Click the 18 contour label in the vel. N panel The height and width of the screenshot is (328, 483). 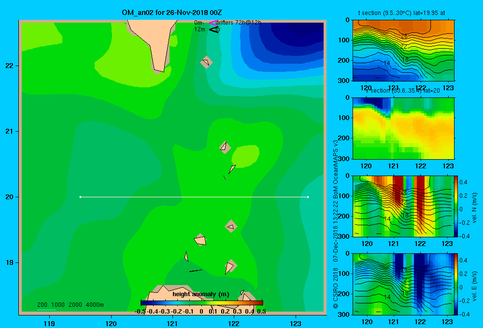[405, 216]
